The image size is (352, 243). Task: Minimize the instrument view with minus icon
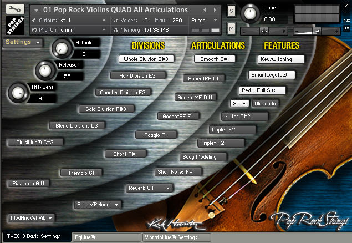[x=346, y=13]
